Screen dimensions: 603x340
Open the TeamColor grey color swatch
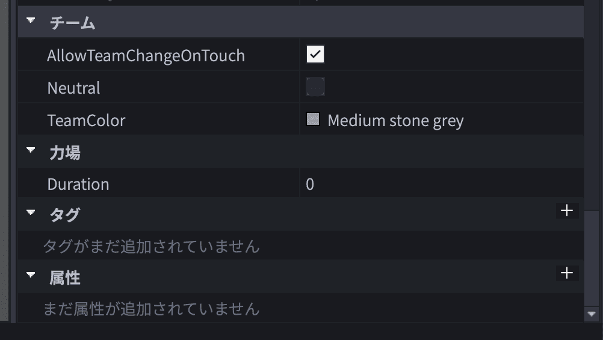pos(313,120)
